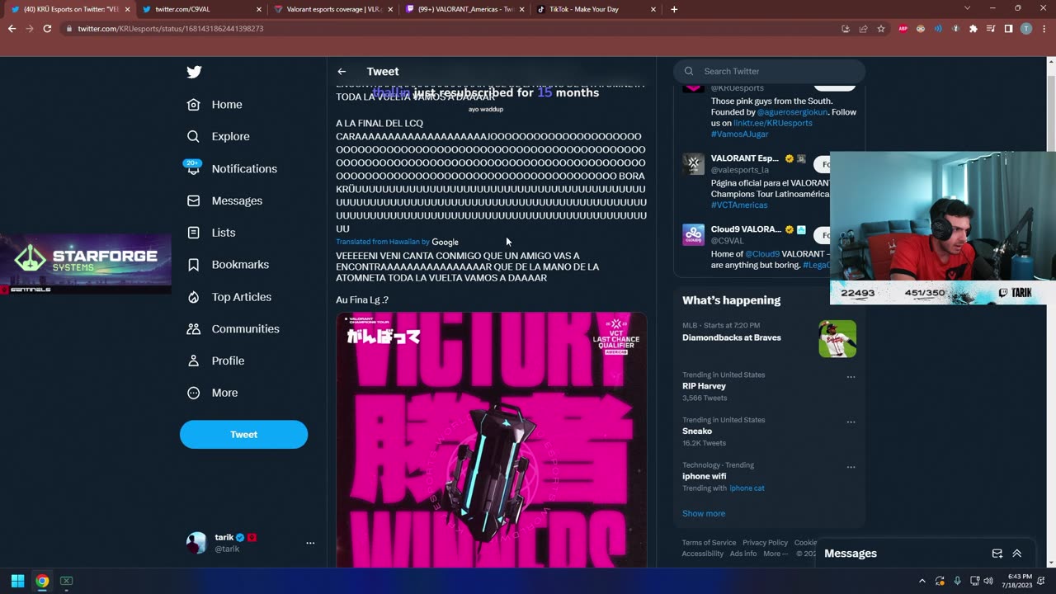Click the tarik profile avatar
The width and height of the screenshot is (1056, 594).
pos(196,543)
